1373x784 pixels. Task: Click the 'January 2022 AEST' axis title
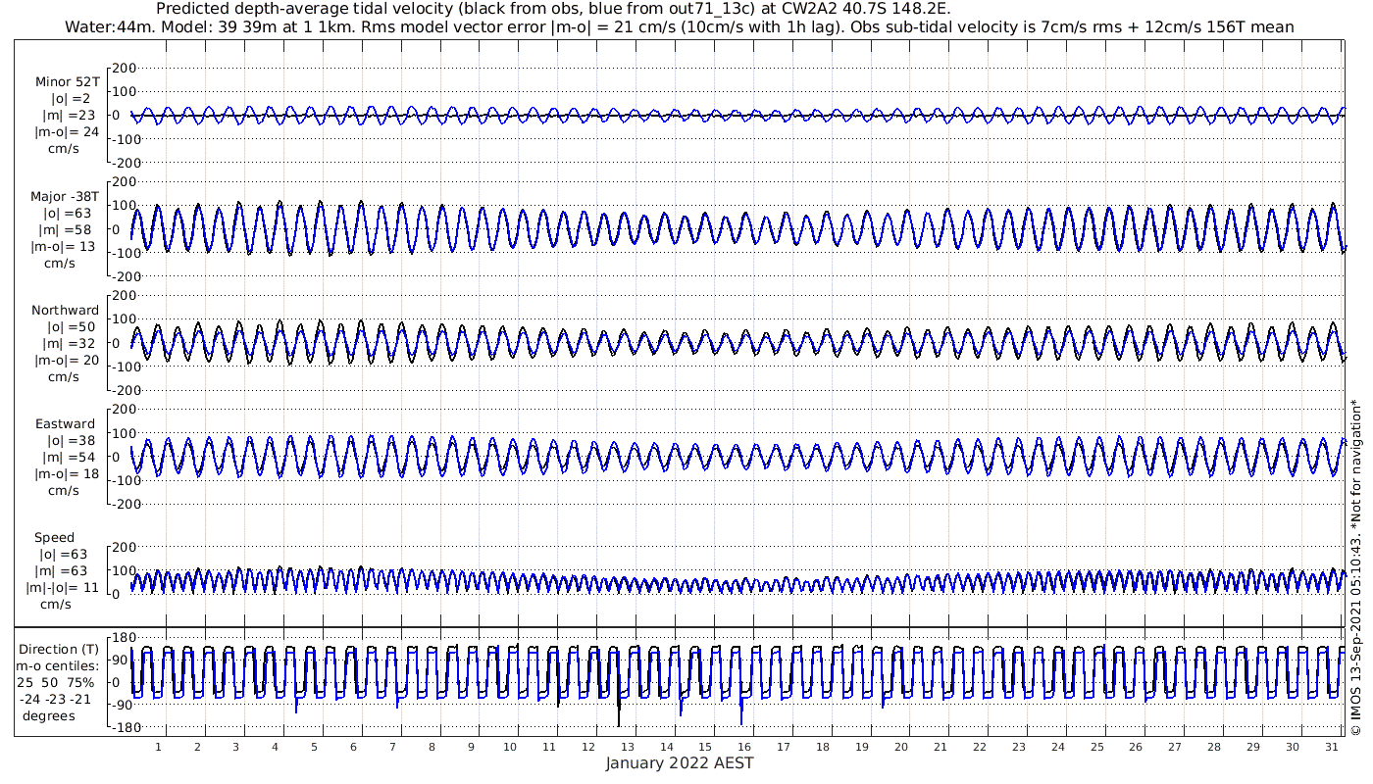tap(680, 763)
